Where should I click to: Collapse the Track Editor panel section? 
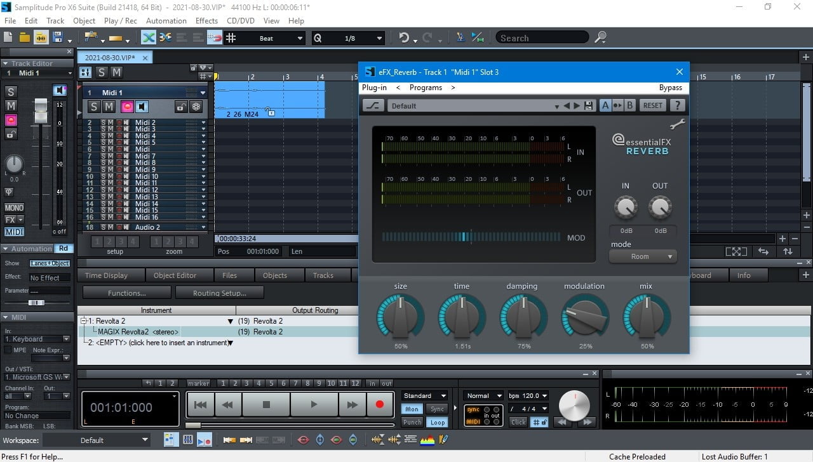[x=6, y=63]
